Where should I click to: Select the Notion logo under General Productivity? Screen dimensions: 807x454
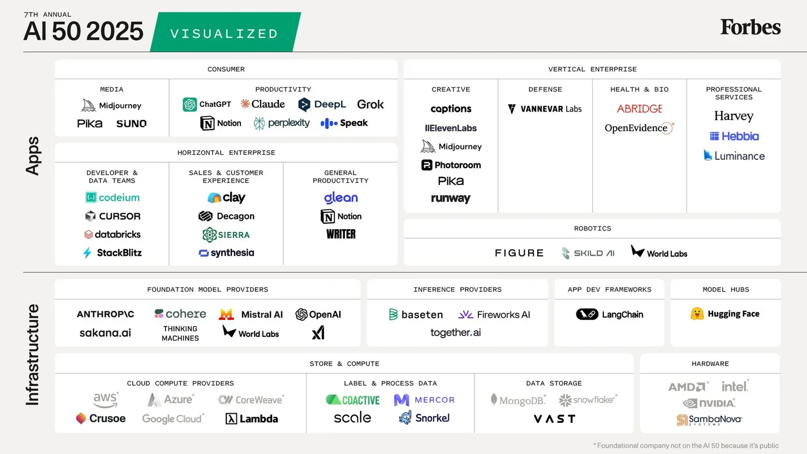[341, 216]
